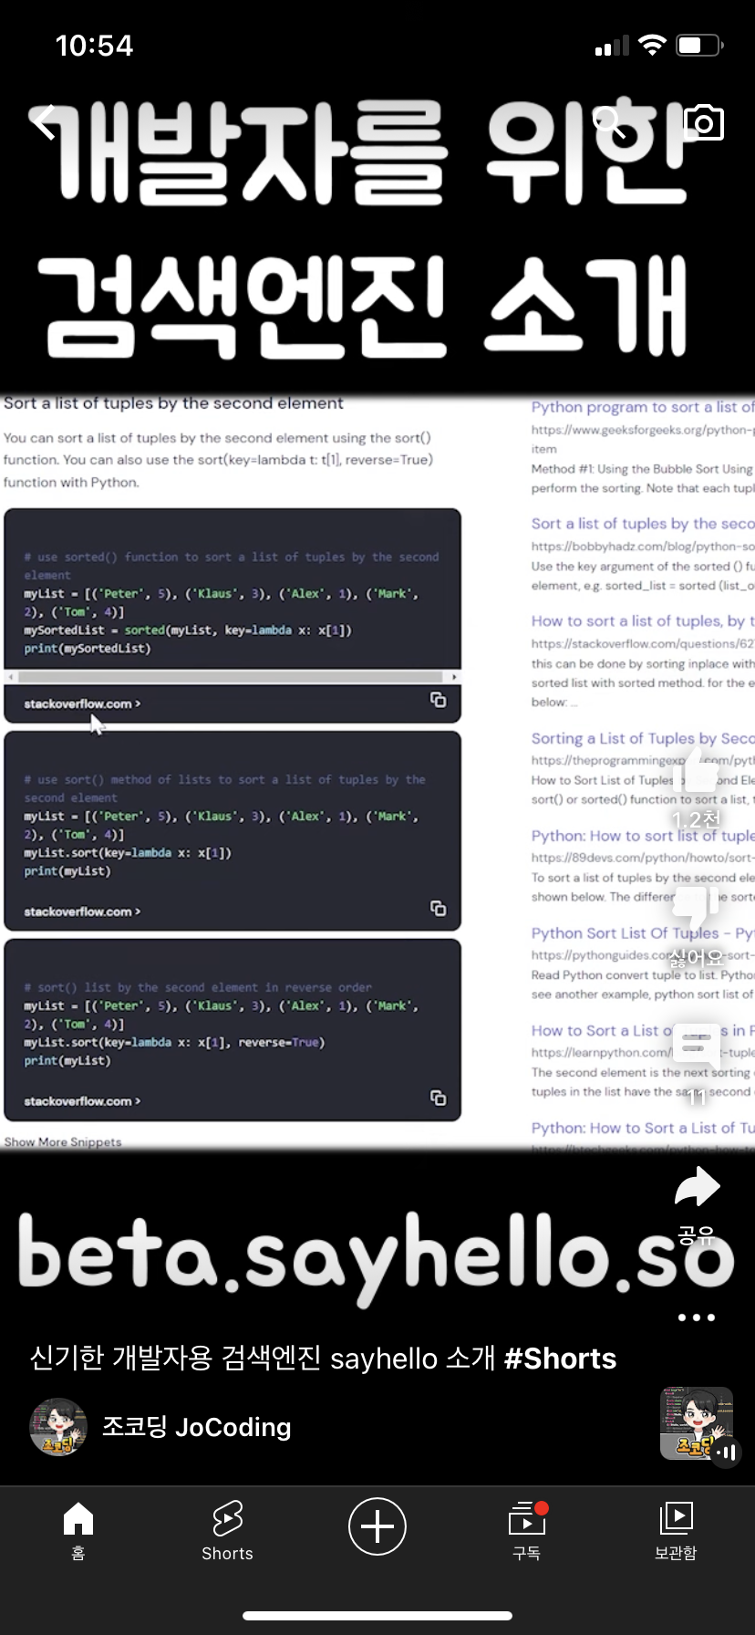Screen dimensions: 755x1635
Task: Open the Library (보관함) tab
Action: click(676, 1531)
